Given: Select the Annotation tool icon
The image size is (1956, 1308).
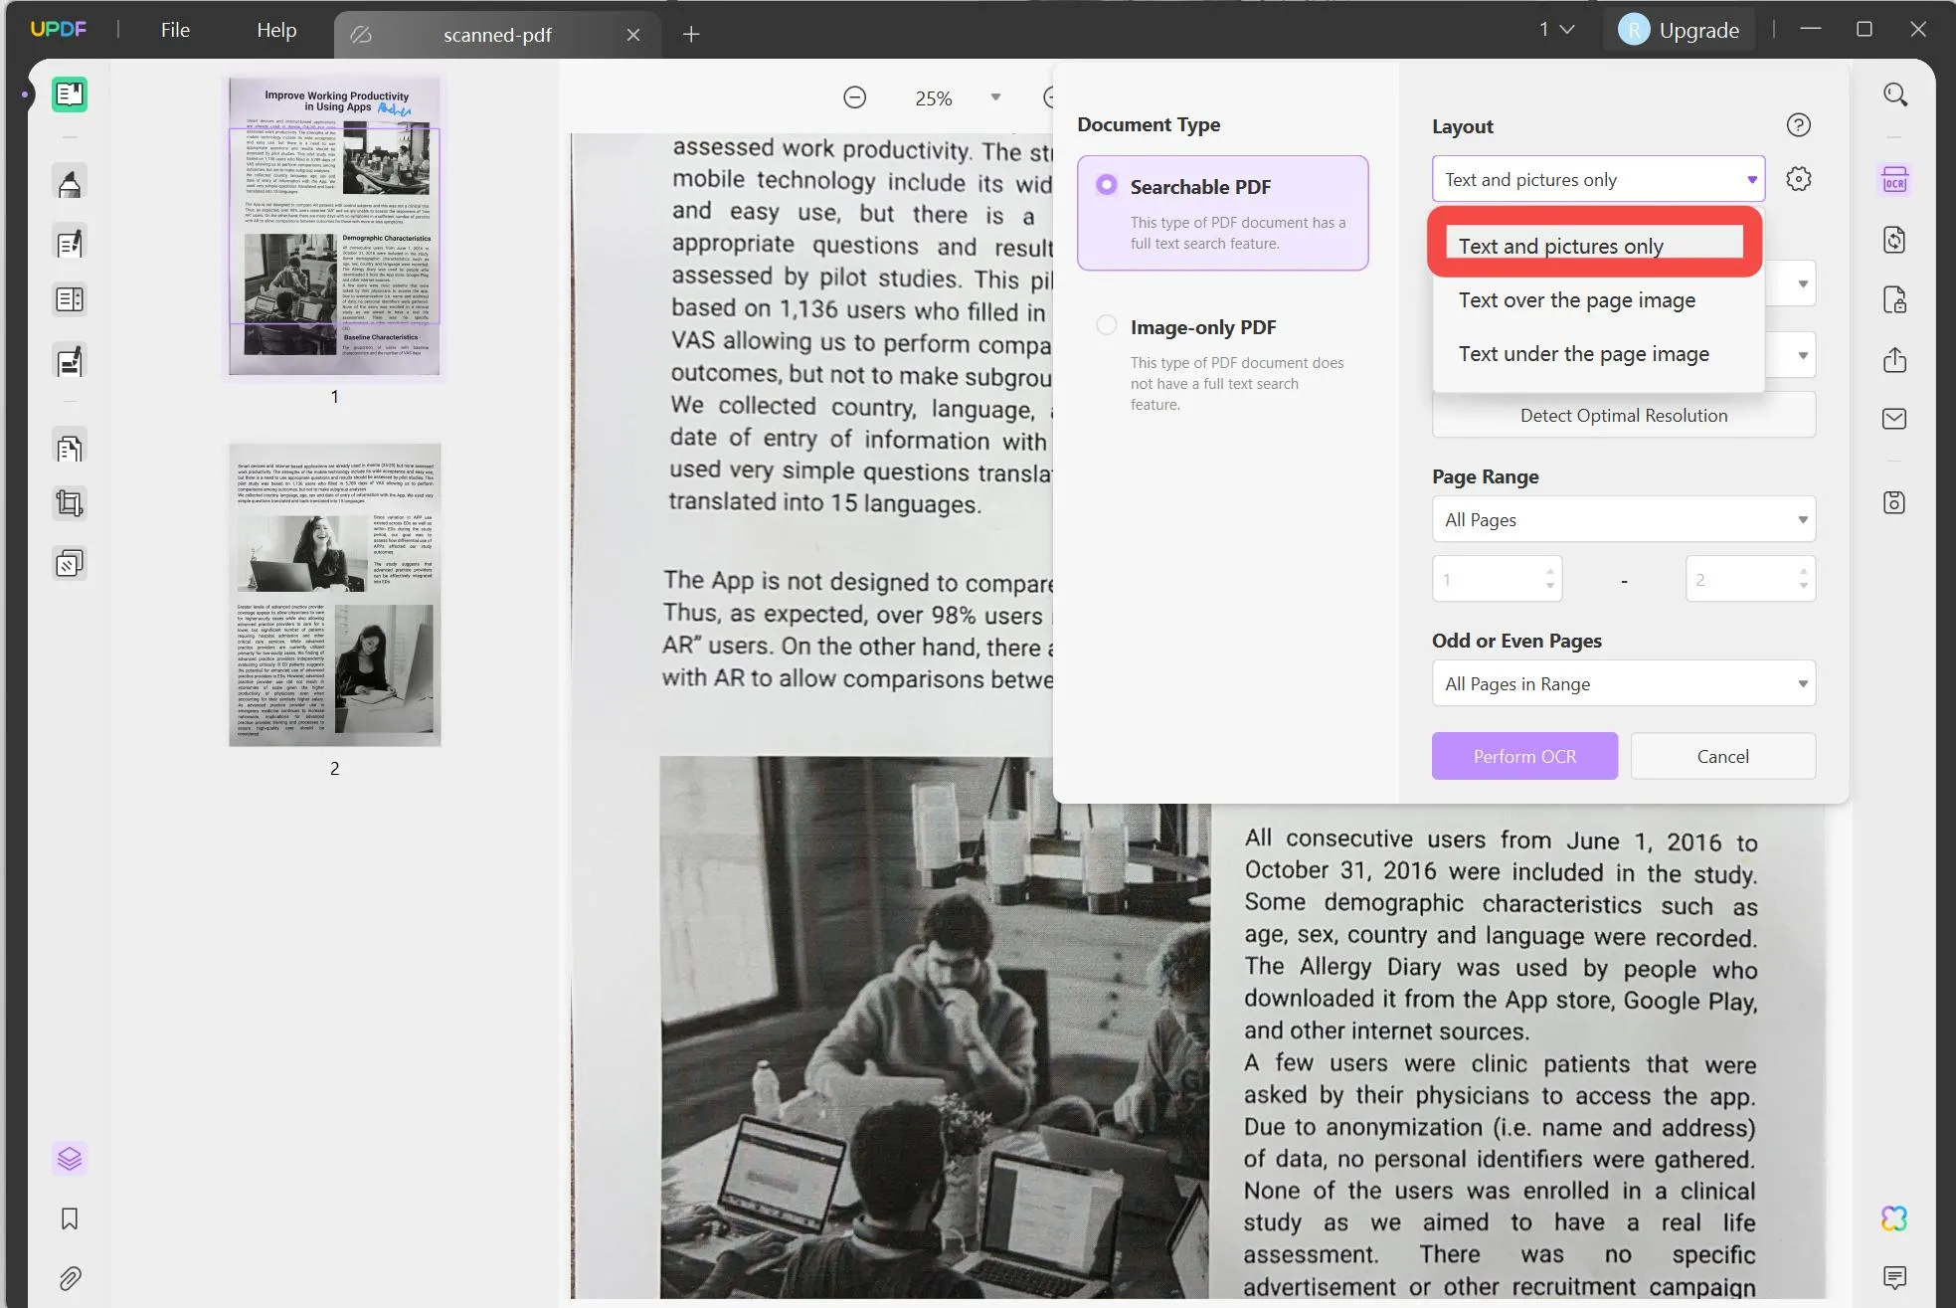Looking at the screenshot, I should pos(69,184).
